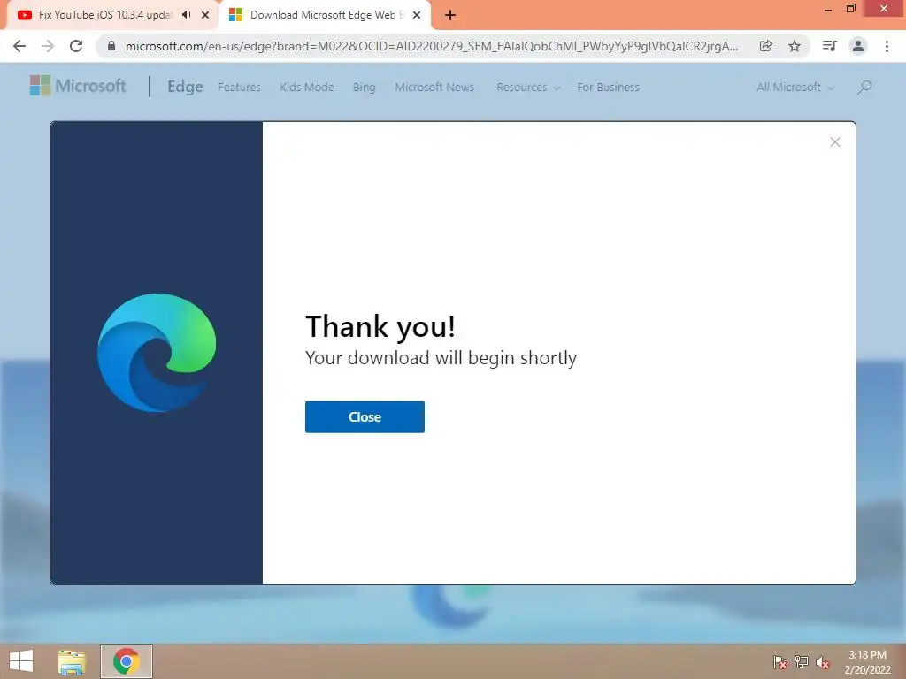The width and height of the screenshot is (906, 679).
Task: Open the Windows Start button
Action: point(21,661)
